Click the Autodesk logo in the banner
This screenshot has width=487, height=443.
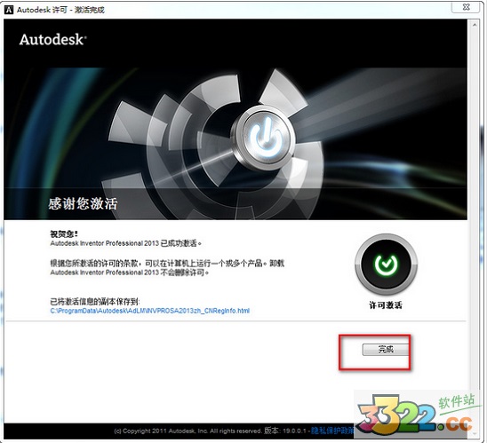[52, 40]
